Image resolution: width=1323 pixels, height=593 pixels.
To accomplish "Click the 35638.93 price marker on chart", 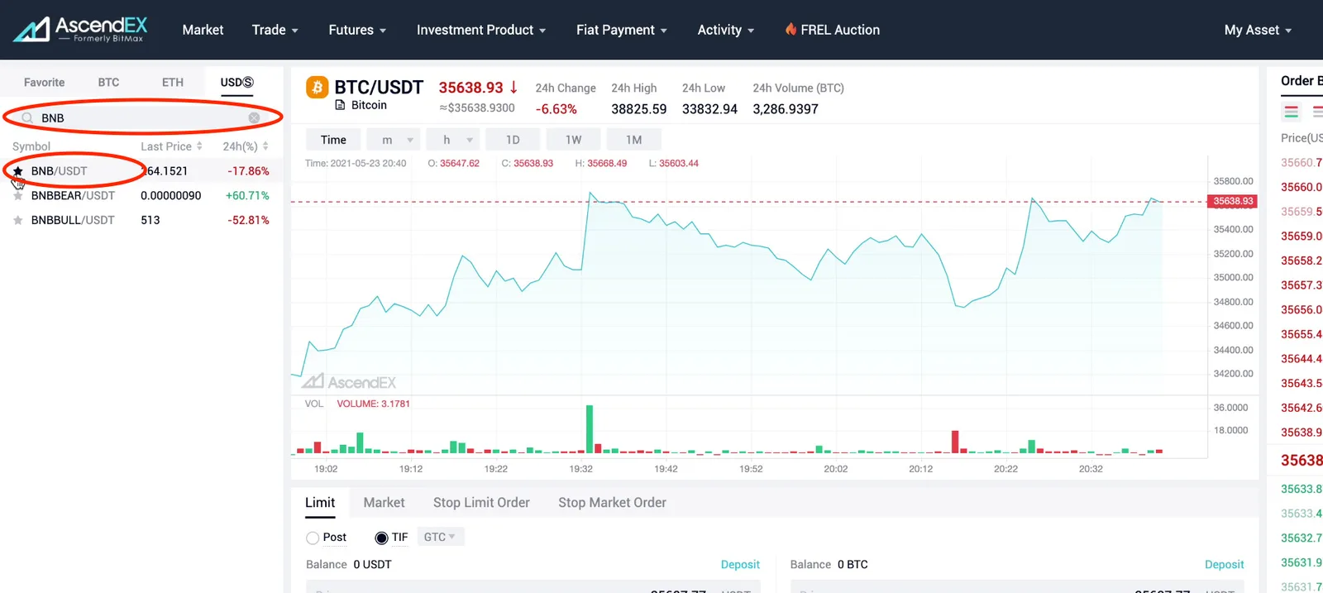I will (x=1233, y=201).
